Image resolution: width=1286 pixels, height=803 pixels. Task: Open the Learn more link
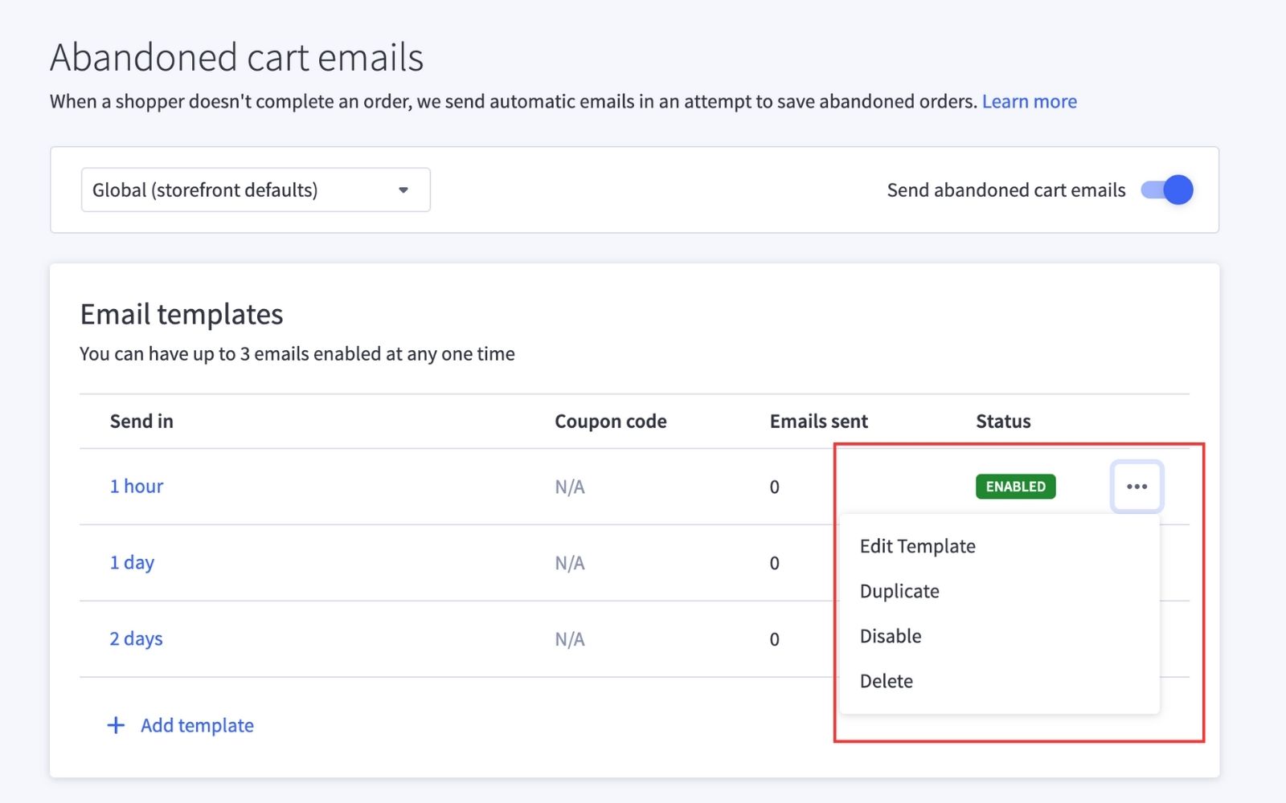[x=1030, y=101]
